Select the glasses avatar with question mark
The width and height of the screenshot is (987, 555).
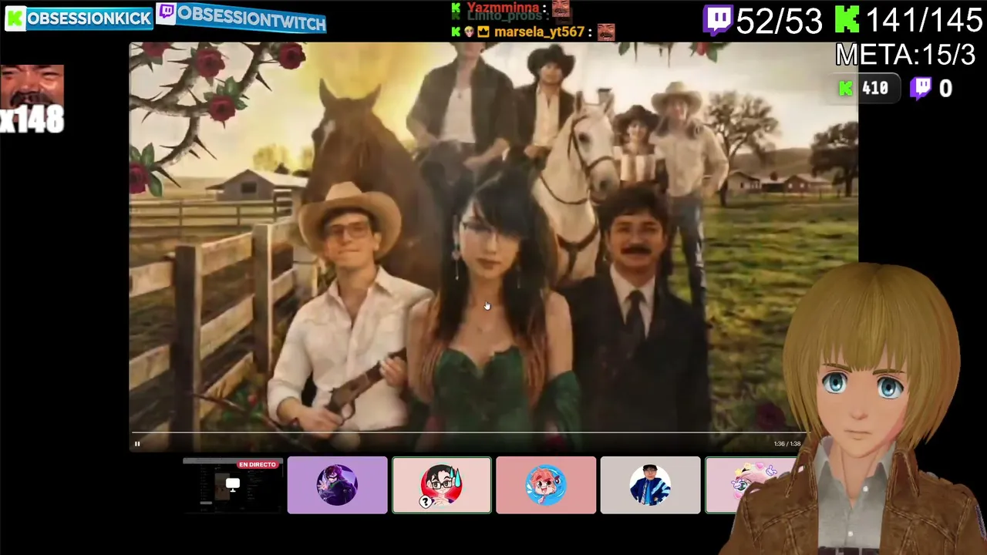pyautogui.click(x=441, y=485)
